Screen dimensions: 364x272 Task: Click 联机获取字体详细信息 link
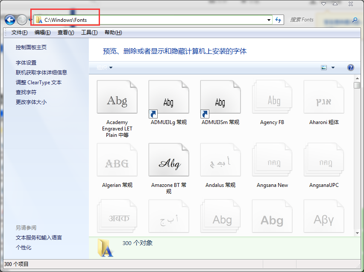click(41, 73)
